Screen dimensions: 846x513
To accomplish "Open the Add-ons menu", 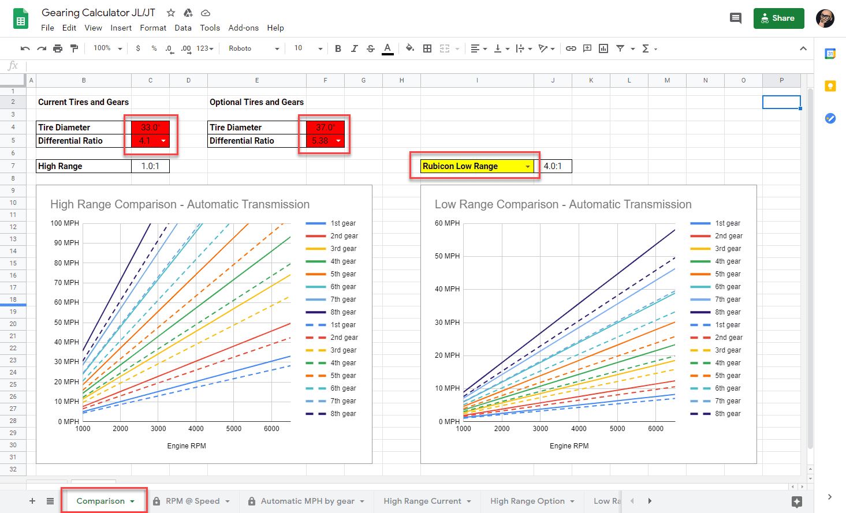I will pos(244,28).
